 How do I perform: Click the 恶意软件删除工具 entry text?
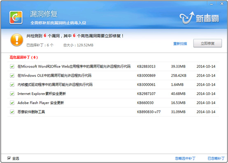31,112
